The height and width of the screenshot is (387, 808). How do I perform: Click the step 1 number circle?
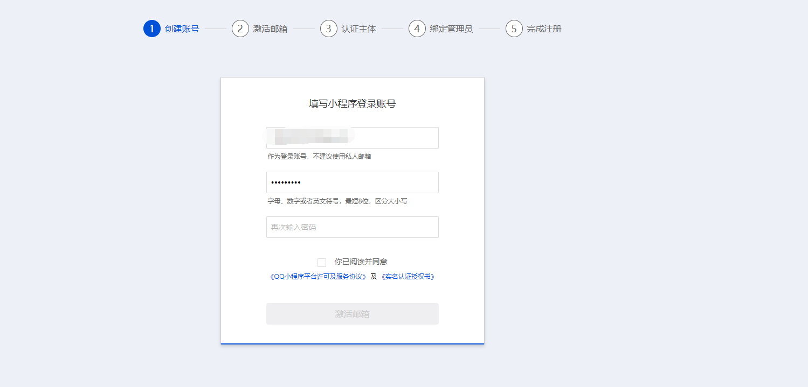pyautogui.click(x=152, y=29)
